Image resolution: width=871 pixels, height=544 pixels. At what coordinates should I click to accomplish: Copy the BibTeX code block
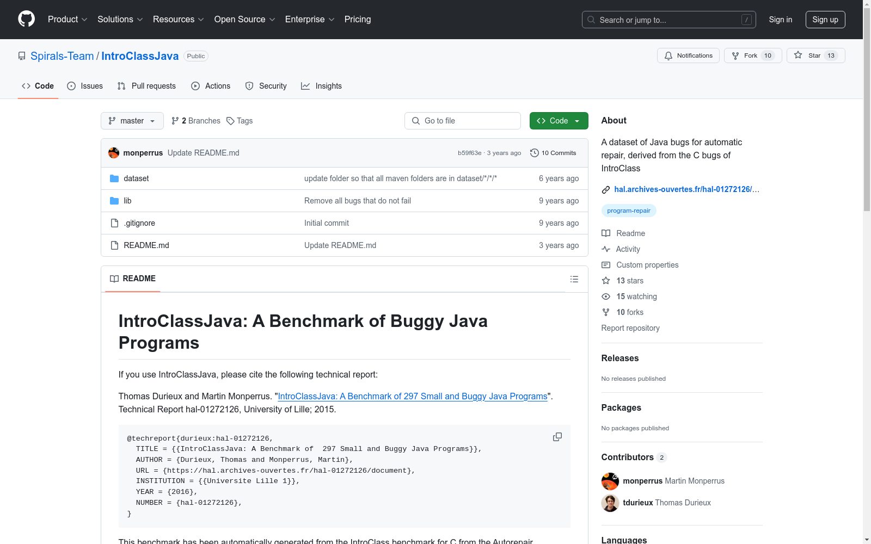pos(557,437)
